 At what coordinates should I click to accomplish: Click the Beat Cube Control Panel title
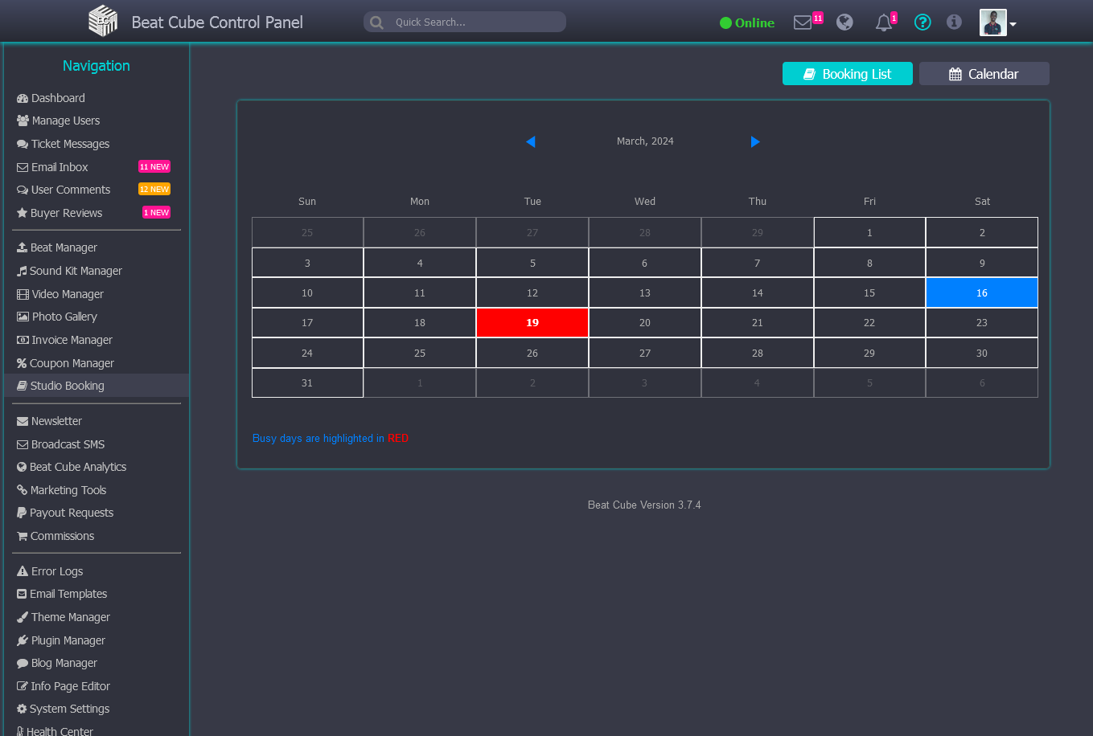(217, 22)
